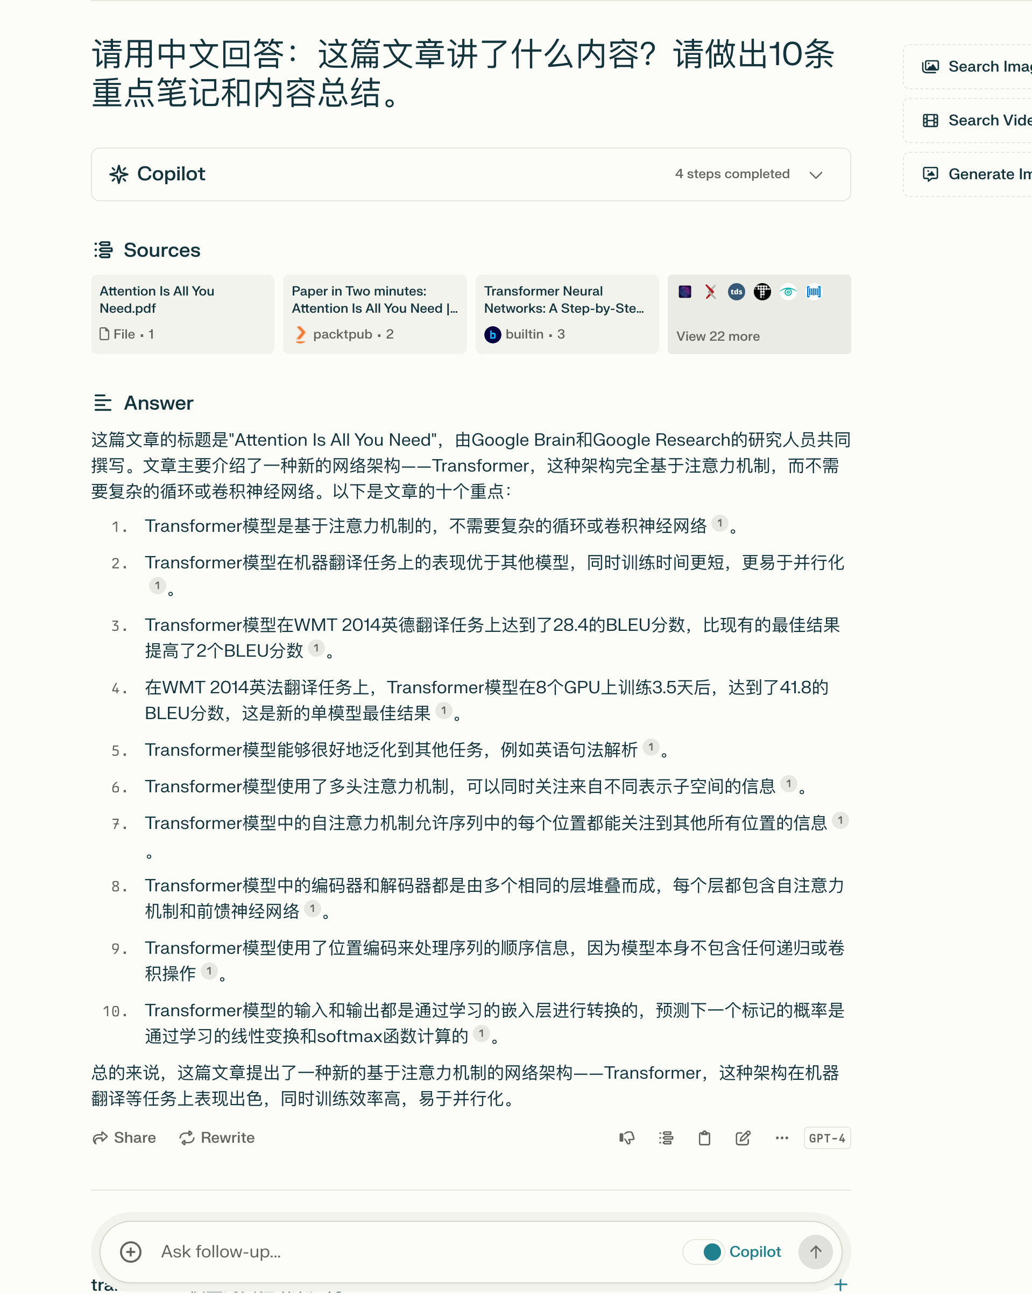Click the Copilot sparkle icon
1032x1294 pixels.
(119, 174)
